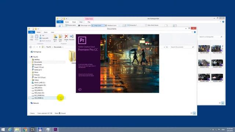Switch to the Home tab in Documents

pos(39,32)
